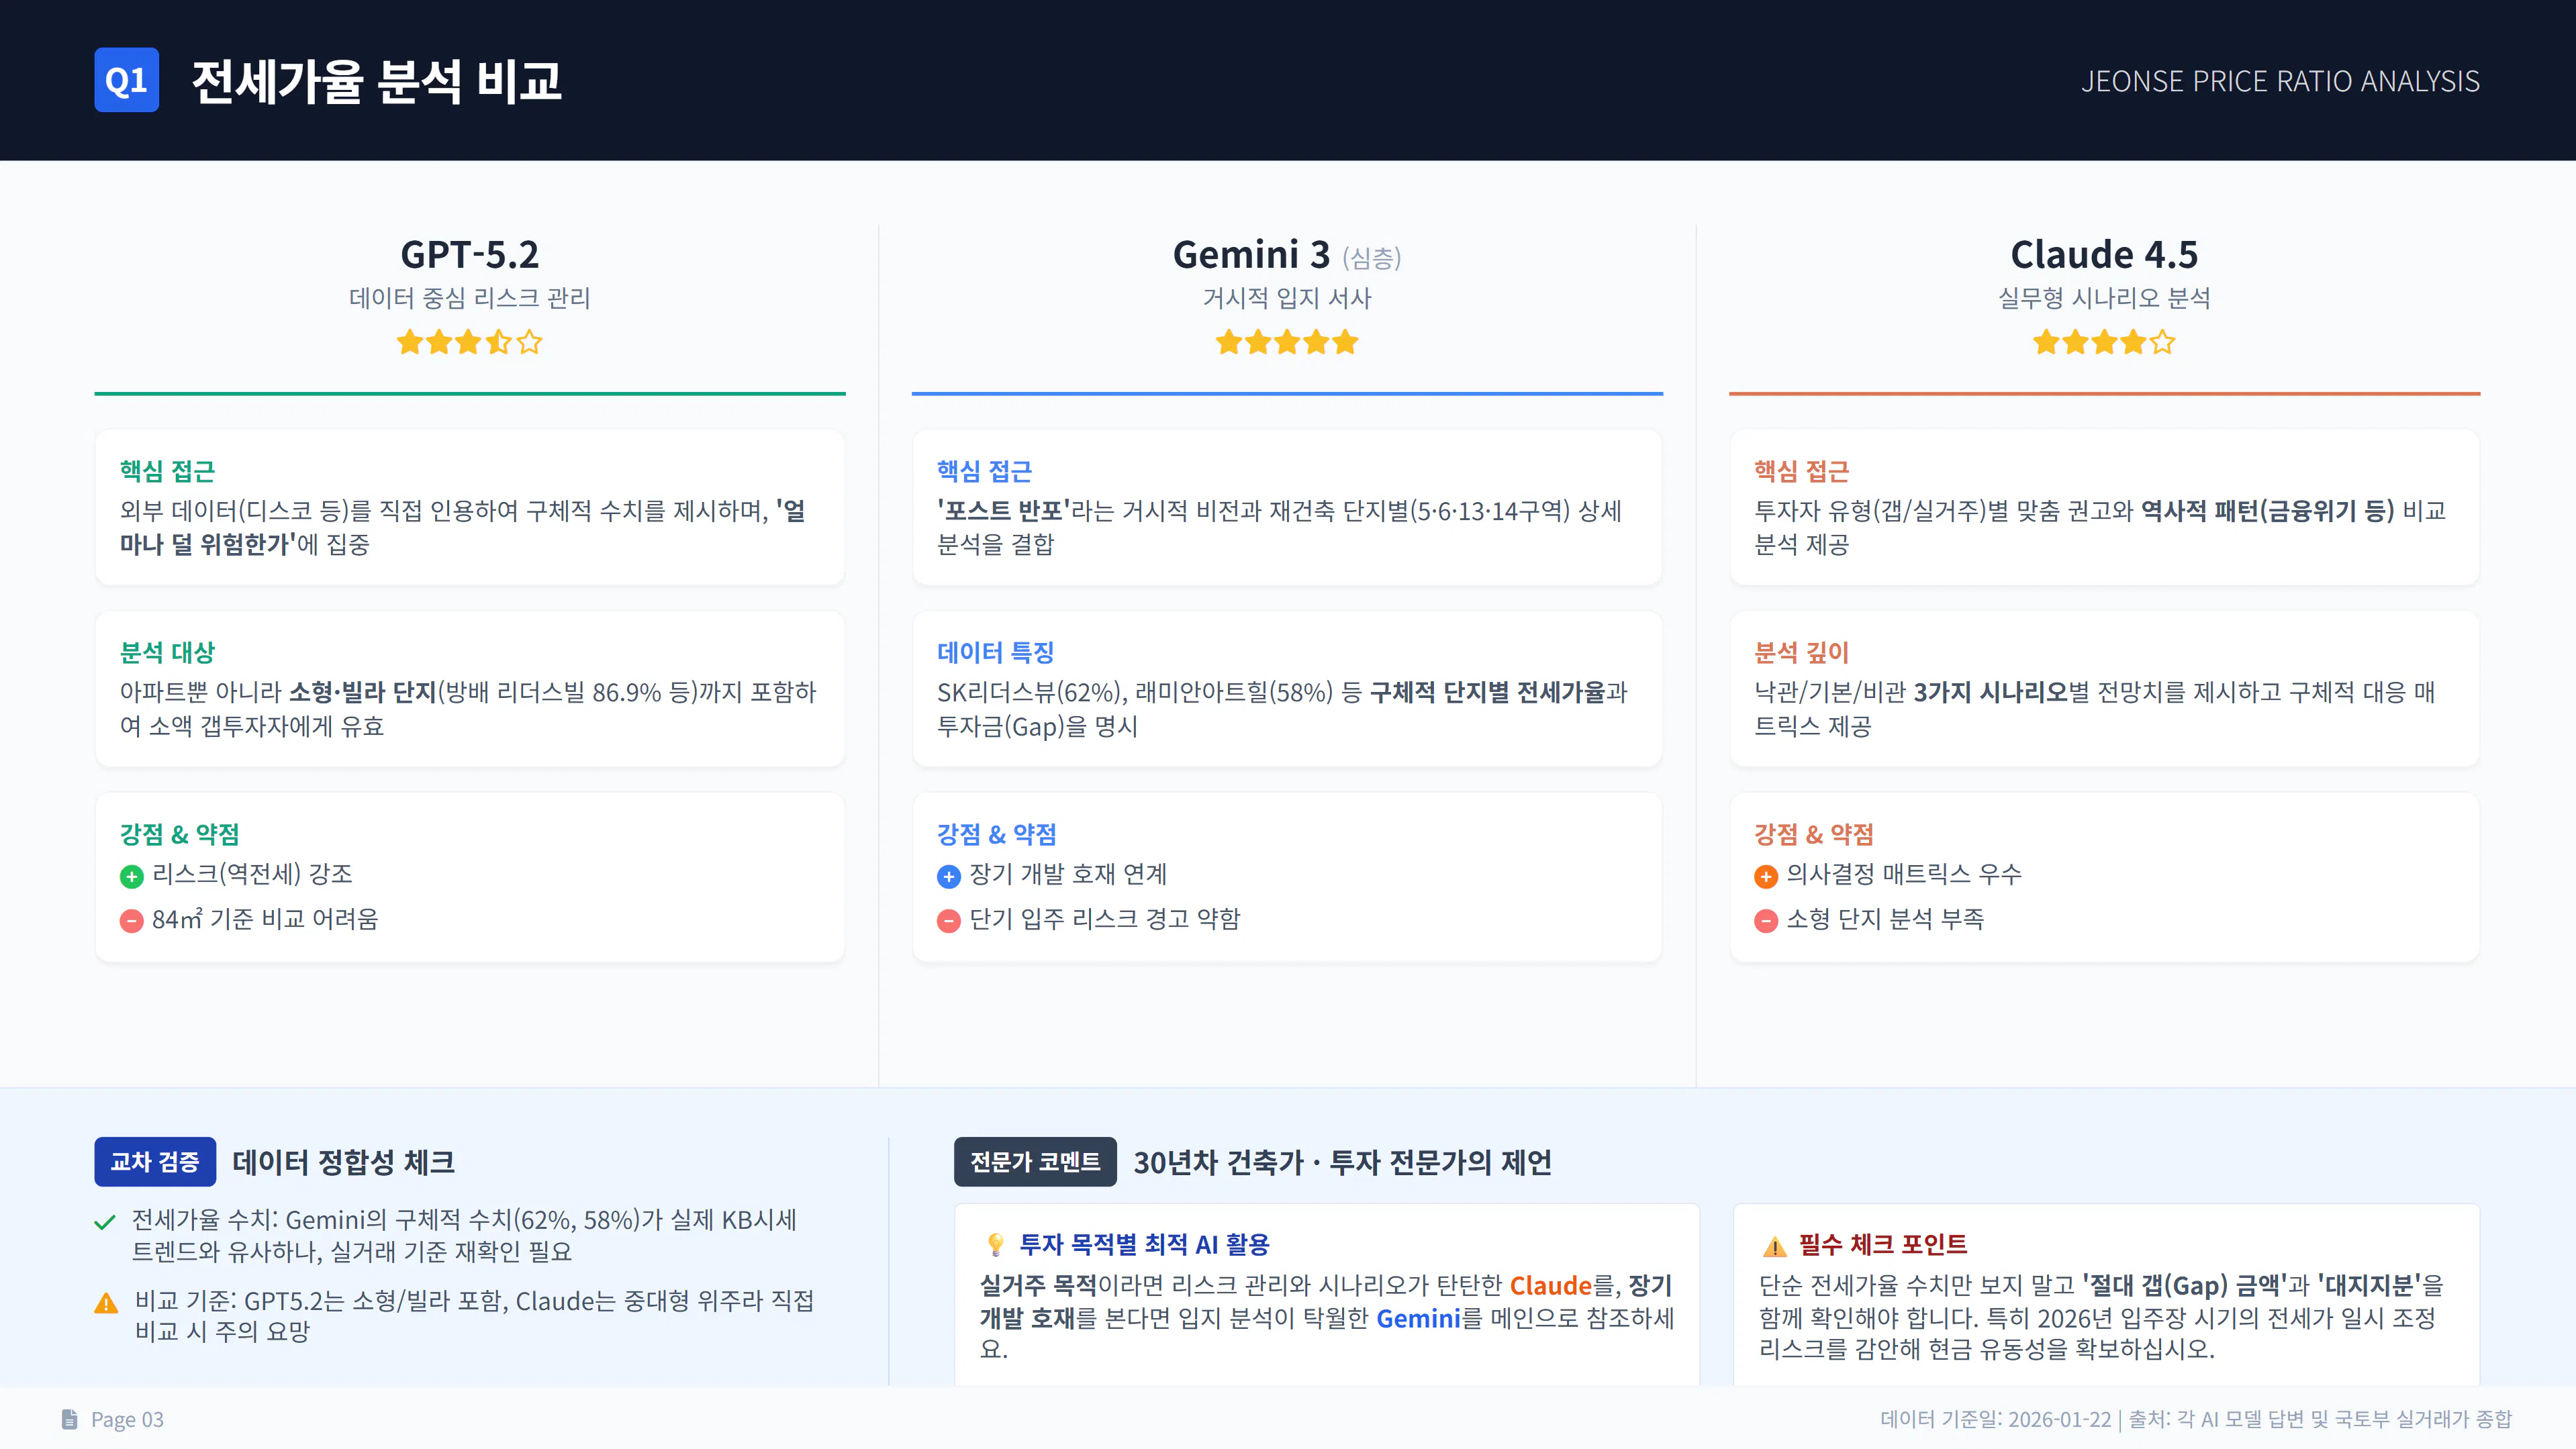
Task: Click the blue Gemini link in expert comment
Action: coord(1418,1319)
